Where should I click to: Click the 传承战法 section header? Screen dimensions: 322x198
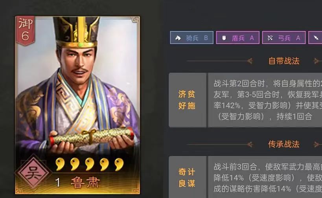[x=284, y=144]
